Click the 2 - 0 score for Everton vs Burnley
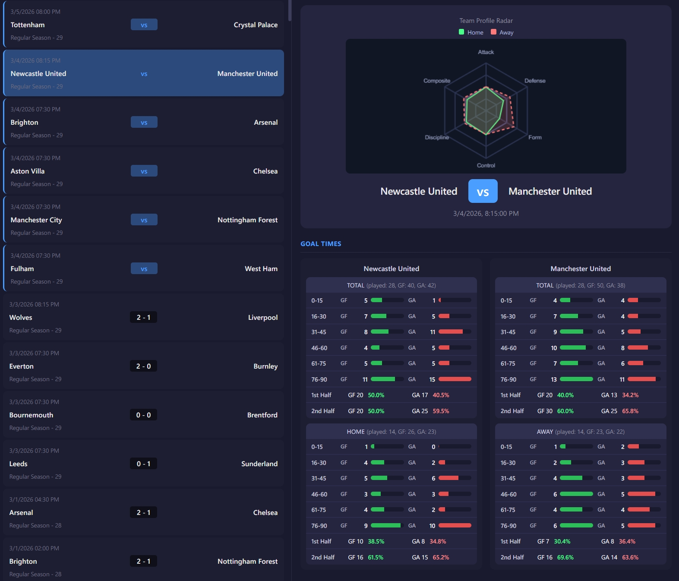 [144, 366]
